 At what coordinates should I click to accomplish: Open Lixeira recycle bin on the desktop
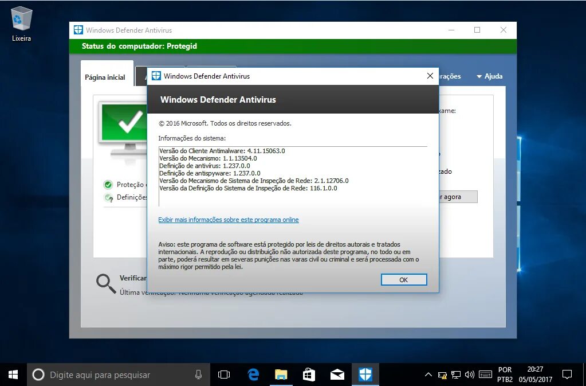tap(21, 25)
